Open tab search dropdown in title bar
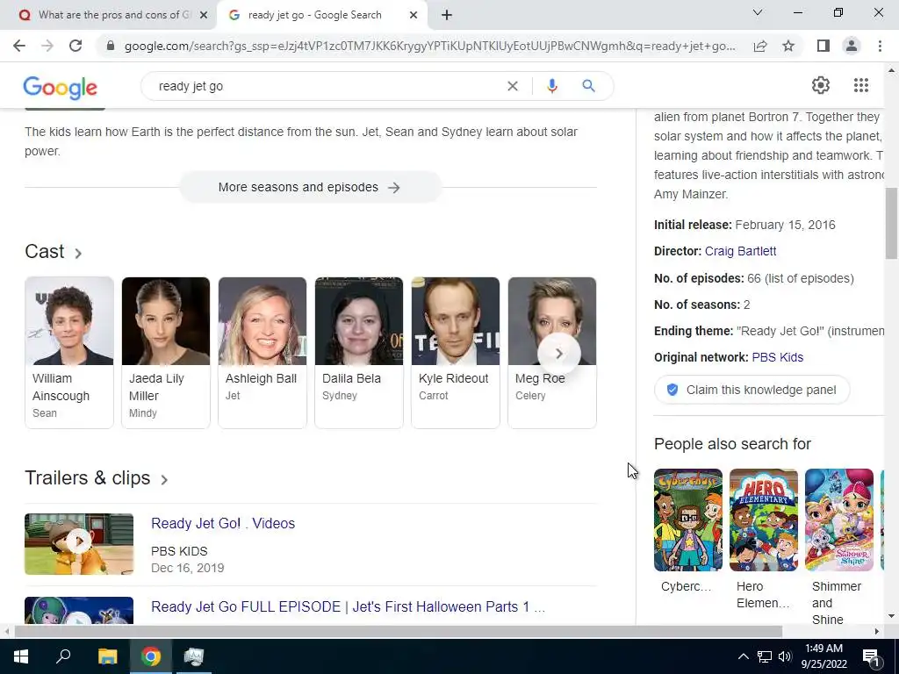 tap(758, 12)
